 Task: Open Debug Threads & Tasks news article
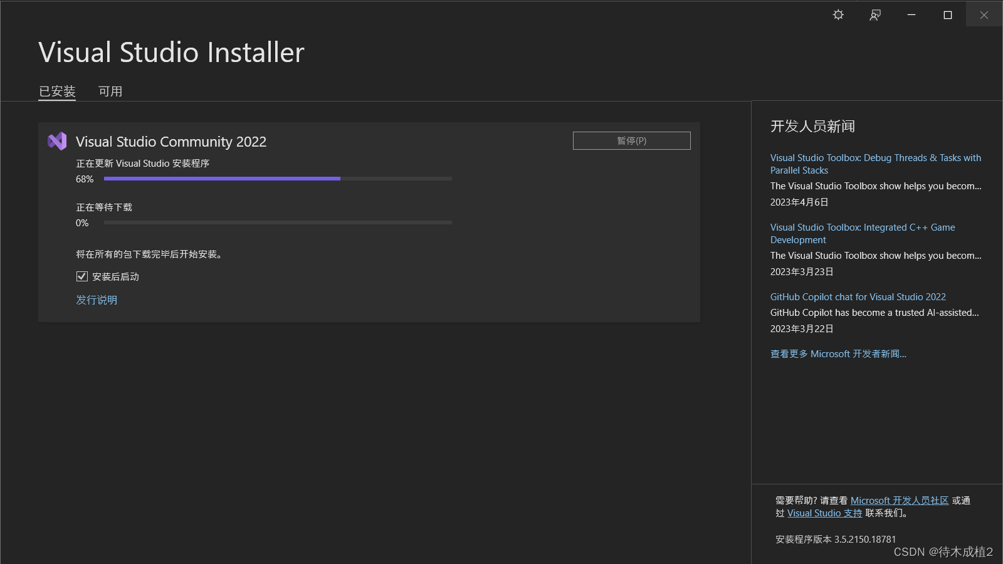point(876,164)
